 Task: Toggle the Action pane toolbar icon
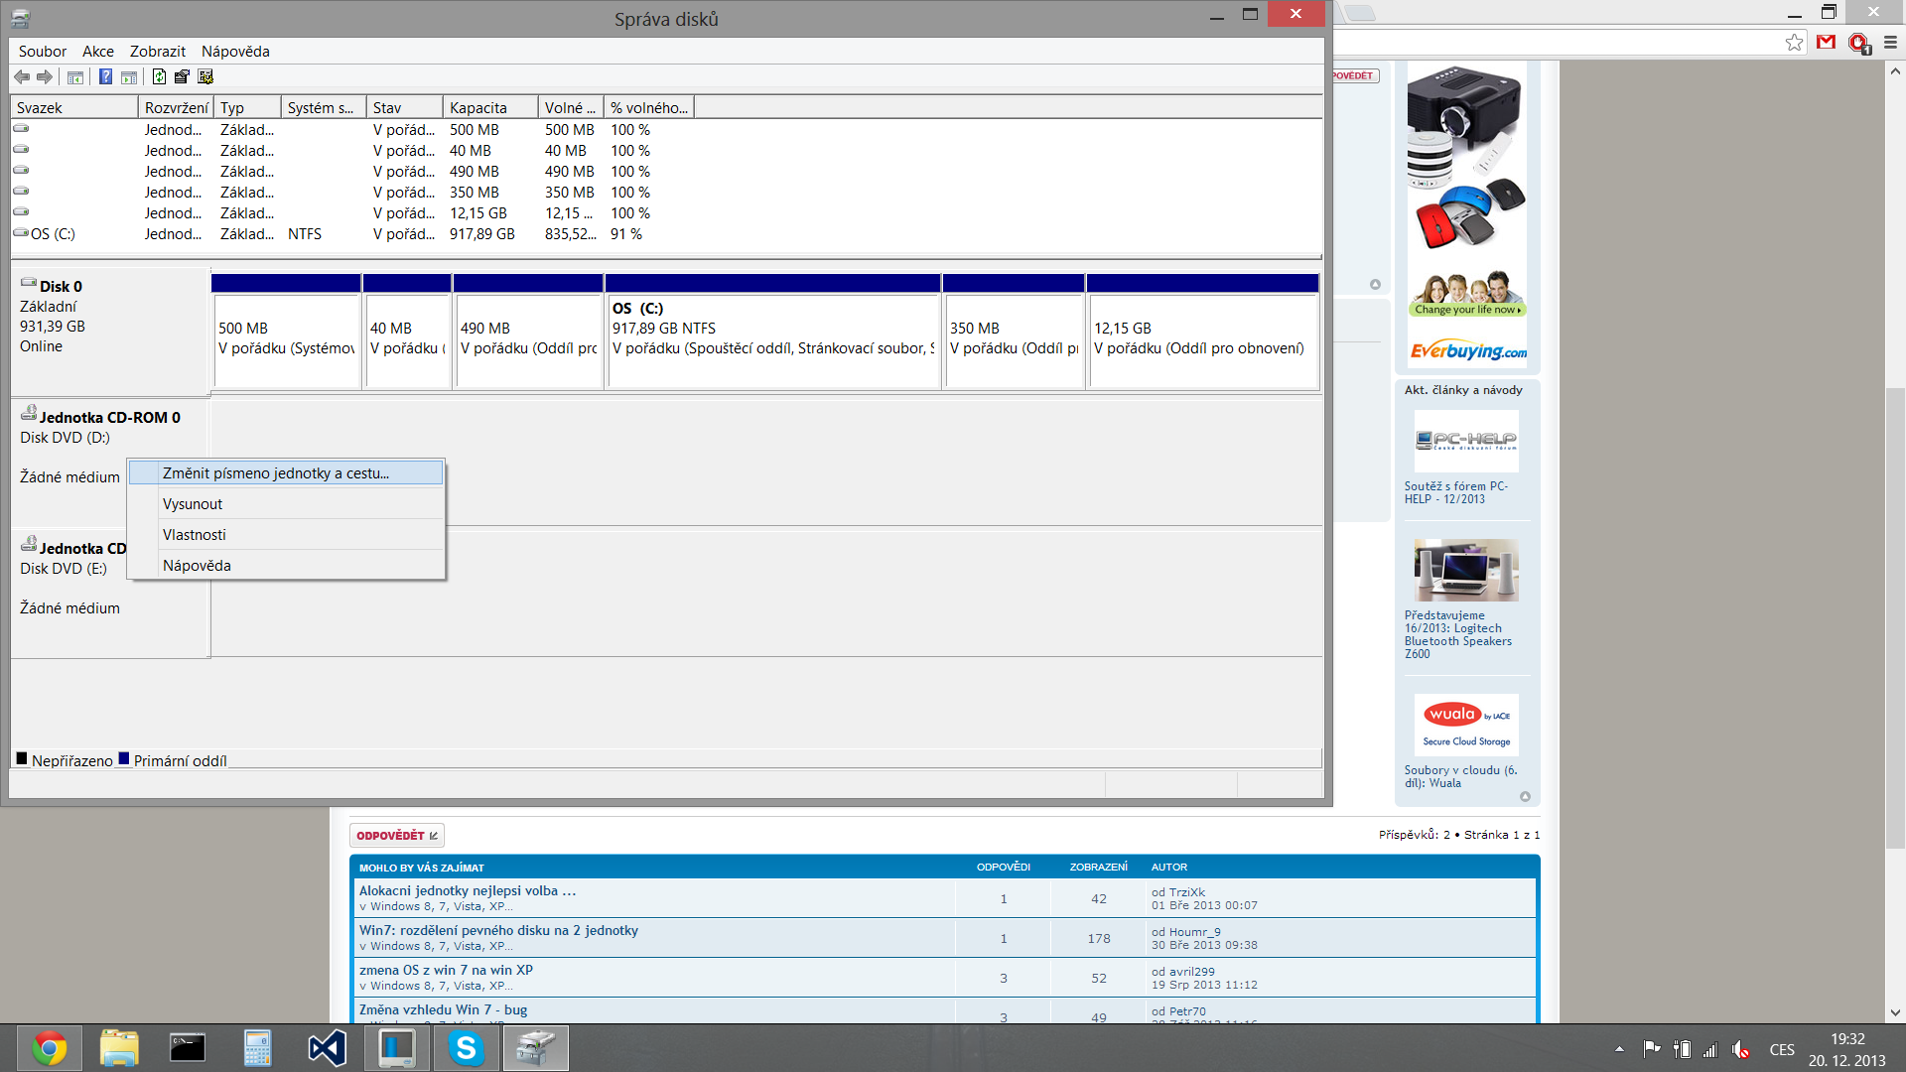tap(129, 76)
